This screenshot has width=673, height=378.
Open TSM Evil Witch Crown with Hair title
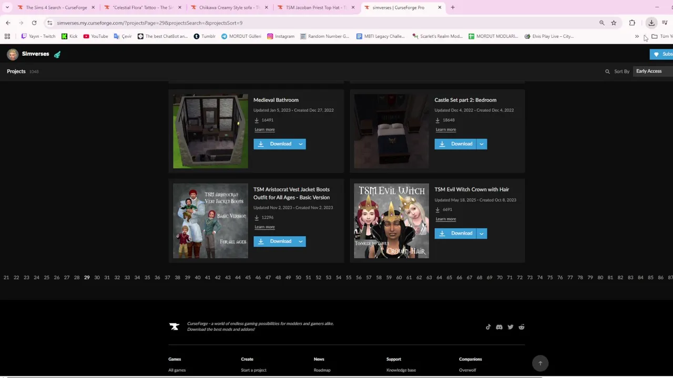472,190
